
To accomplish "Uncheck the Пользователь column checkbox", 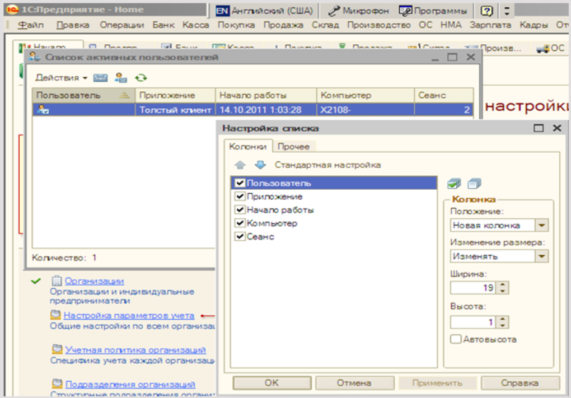I will point(240,183).
